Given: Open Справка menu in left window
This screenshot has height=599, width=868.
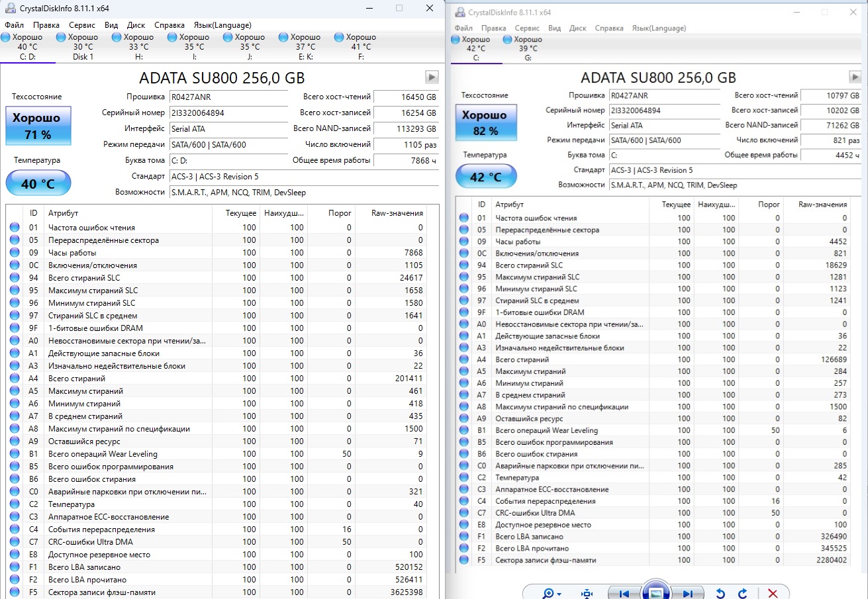Looking at the screenshot, I should (169, 25).
